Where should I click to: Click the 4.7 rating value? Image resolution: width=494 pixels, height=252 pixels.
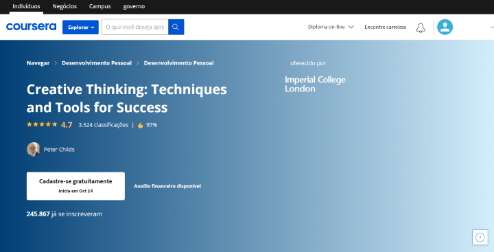click(x=67, y=125)
